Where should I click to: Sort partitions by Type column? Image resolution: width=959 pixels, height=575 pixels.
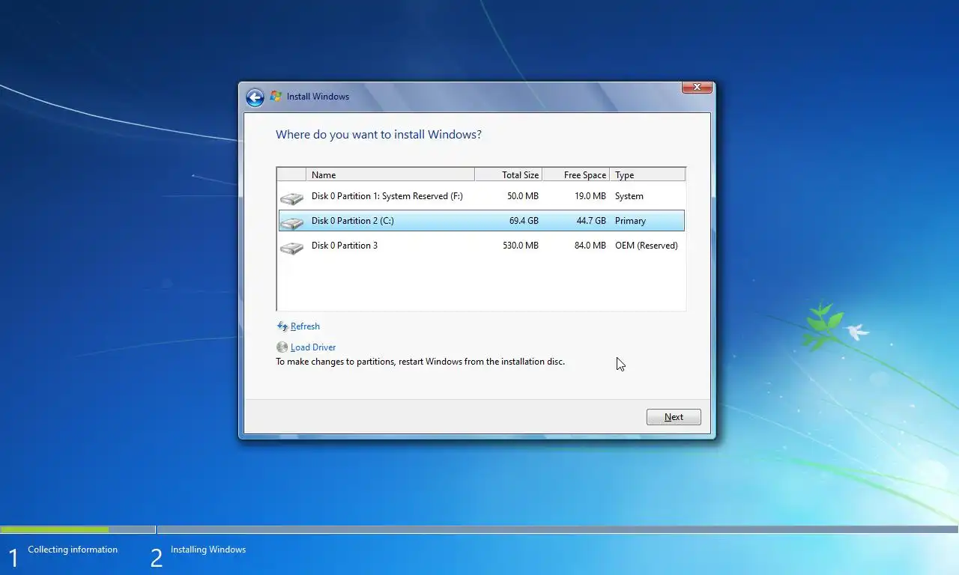647,174
